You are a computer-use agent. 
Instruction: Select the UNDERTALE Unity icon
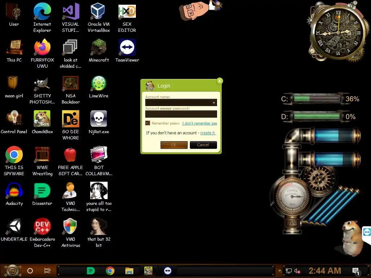14,230
